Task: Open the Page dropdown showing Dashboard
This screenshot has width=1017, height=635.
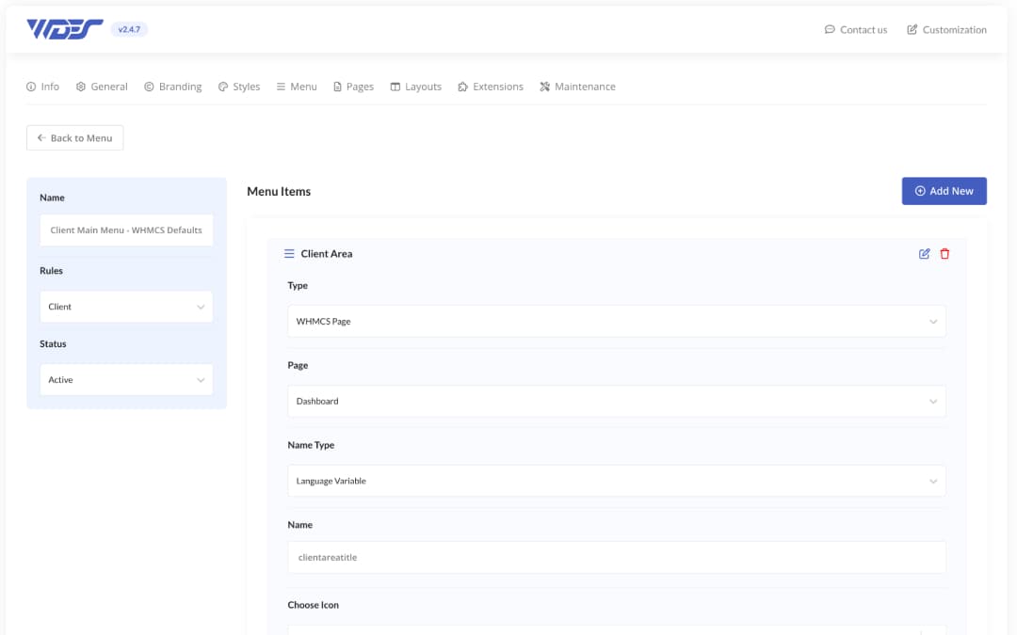Action: tap(617, 401)
